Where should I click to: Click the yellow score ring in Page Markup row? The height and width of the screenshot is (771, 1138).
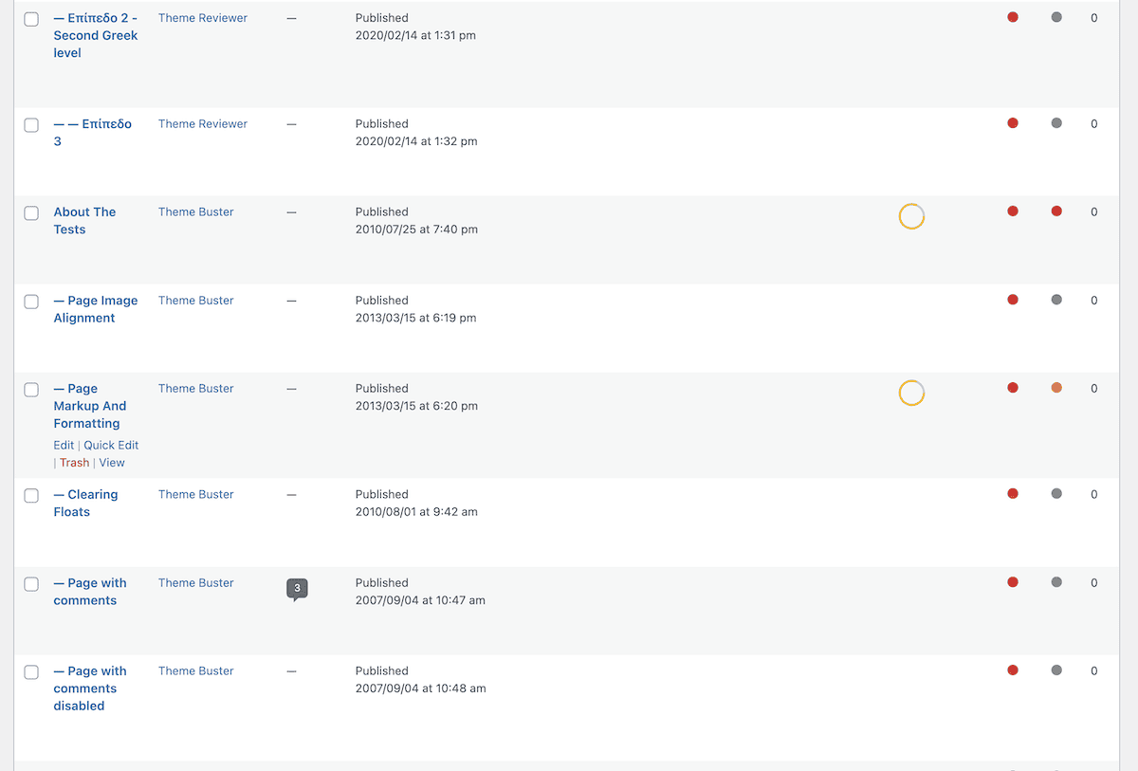click(911, 393)
